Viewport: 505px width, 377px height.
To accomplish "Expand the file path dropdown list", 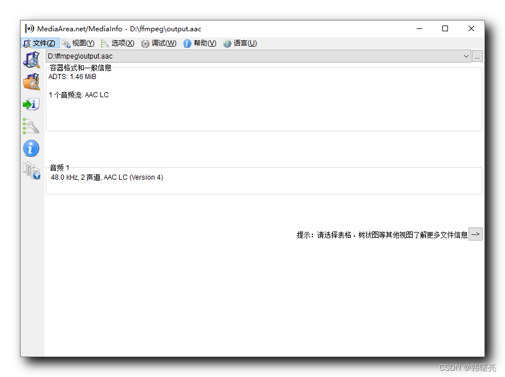I will [466, 56].
